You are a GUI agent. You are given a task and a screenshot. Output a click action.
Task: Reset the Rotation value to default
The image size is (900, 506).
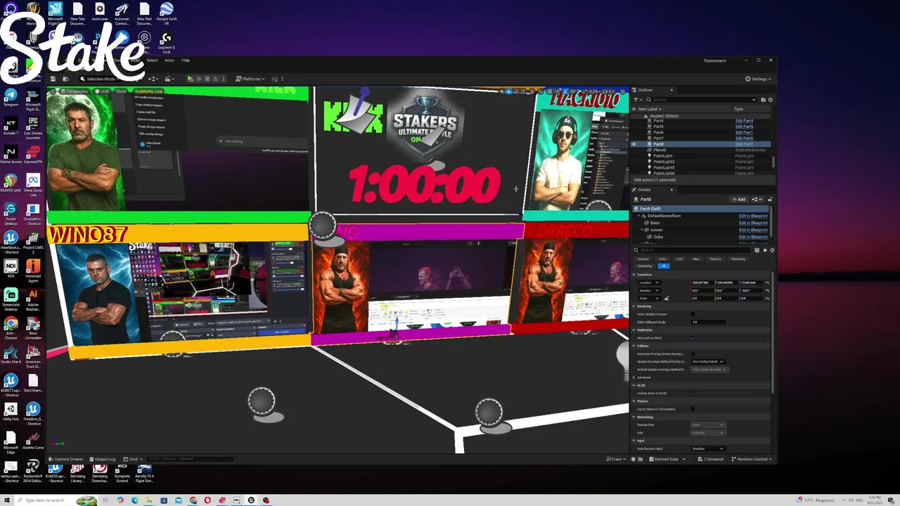tap(767, 290)
